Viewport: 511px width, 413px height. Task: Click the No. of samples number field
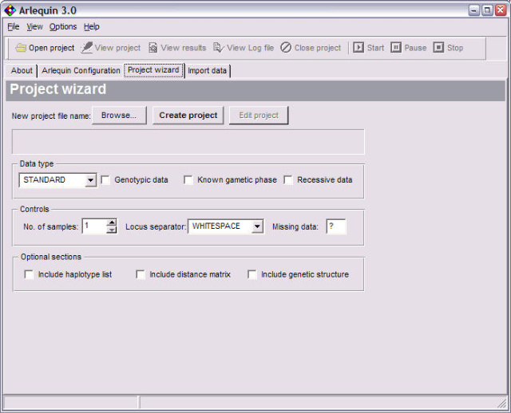[94, 226]
